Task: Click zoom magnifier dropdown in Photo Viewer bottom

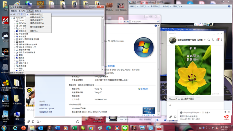Action: (157, 120)
